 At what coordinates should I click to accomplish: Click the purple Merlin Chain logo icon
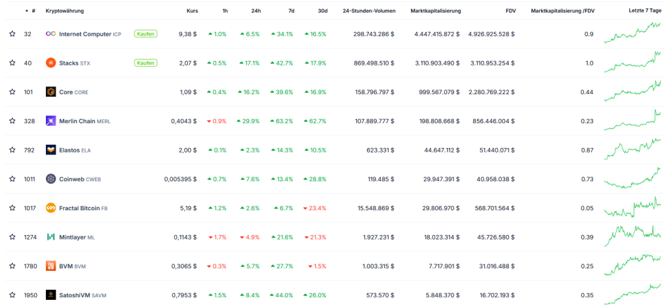click(51, 121)
